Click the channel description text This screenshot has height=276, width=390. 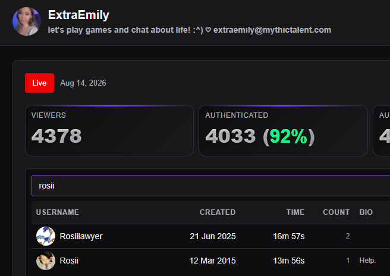(x=190, y=30)
